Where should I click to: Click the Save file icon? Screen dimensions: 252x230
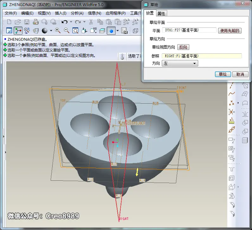click(27, 22)
